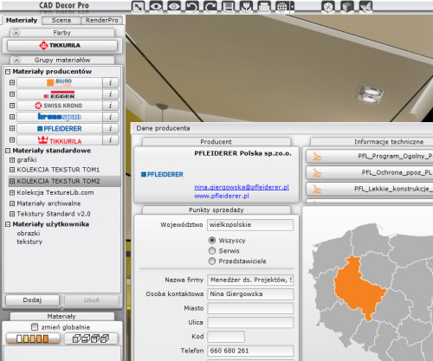
Task: Click the Osoba kontaktowa field
Action: (250, 294)
